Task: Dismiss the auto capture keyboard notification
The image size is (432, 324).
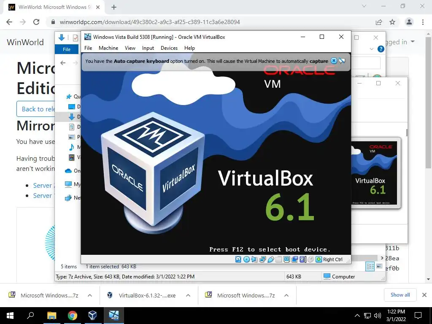Action: point(334,61)
